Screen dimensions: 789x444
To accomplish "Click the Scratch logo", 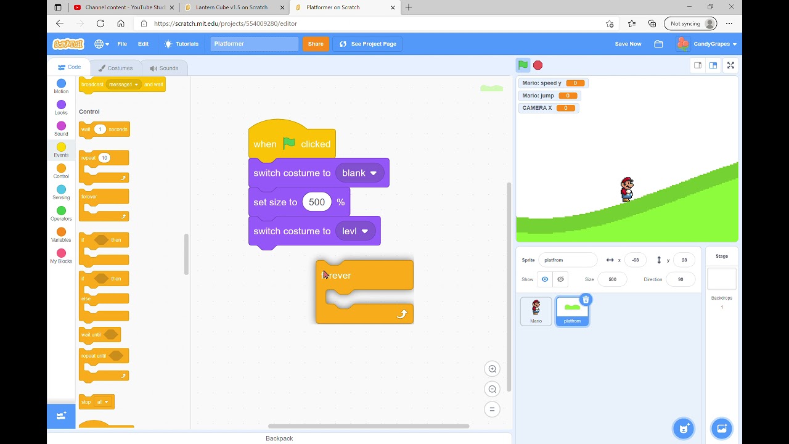I will [x=68, y=44].
